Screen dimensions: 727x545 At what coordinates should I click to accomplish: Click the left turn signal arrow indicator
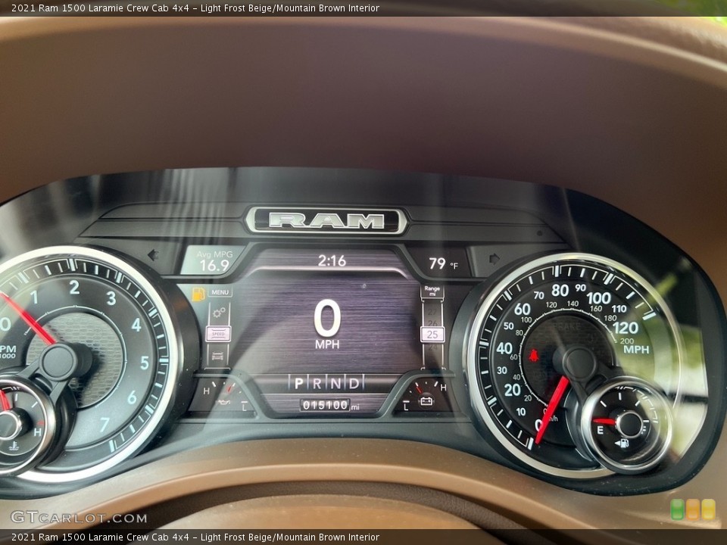(153, 254)
